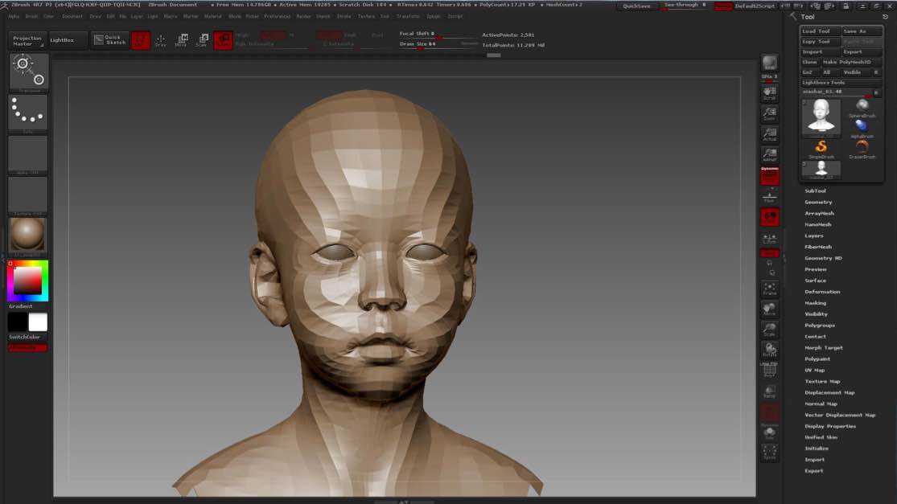Toggle the Solo mode button
This screenshot has height=504, width=897.
[x=769, y=432]
